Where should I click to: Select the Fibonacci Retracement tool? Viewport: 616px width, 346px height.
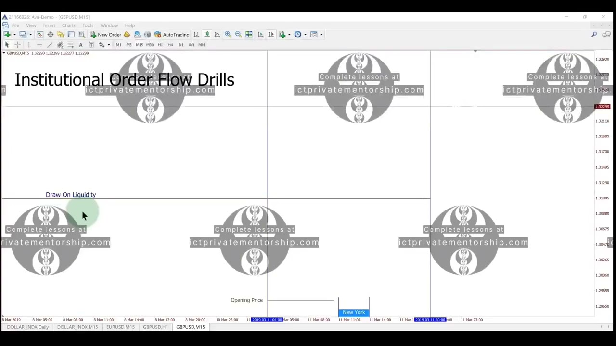(70, 45)
